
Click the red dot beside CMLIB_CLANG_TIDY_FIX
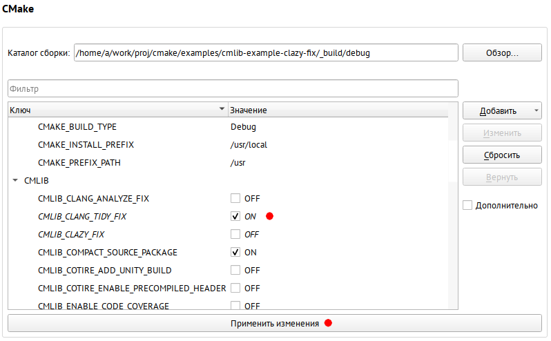[x=269, y=216]
